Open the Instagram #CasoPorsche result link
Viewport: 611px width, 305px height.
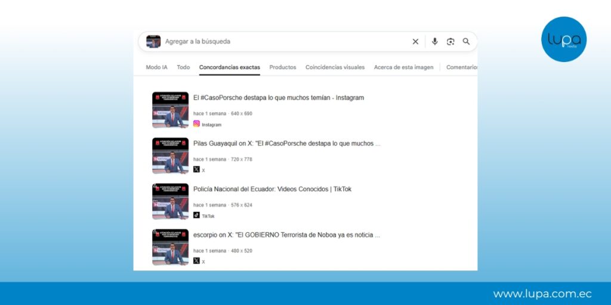point(278,98)
